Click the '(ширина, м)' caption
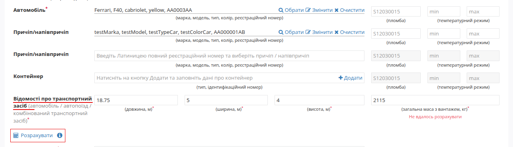Screen dimensions: 513x147 pos(229,109)
